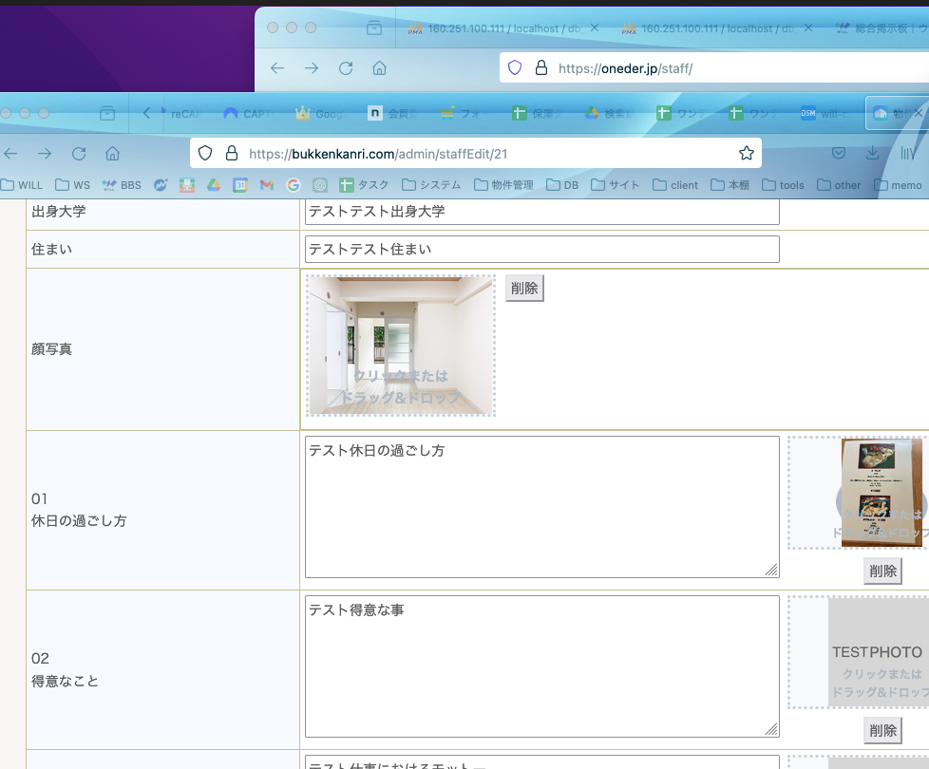Image resolution: width=929 pixels, height=769 pixels.
Task: Bookmark this page with the star icon
Action: click(746, 154)
